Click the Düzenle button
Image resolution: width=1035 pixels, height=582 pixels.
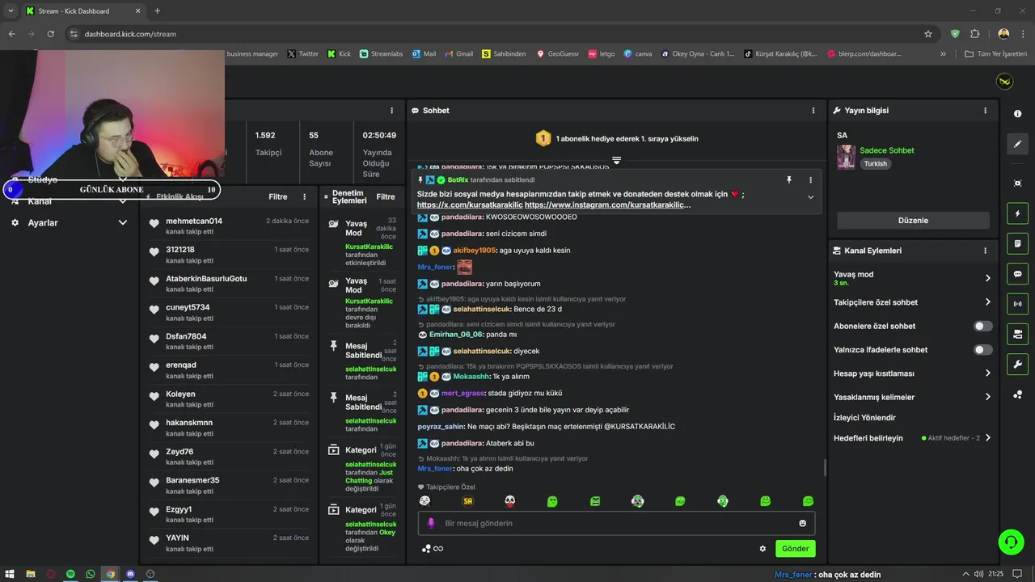[913, 221]
